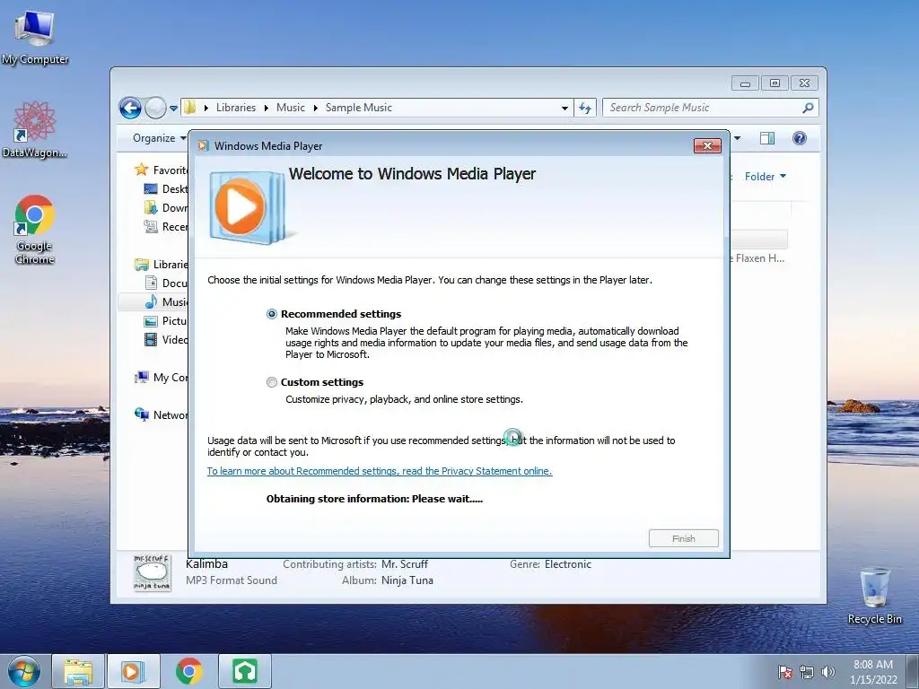The image size is (919, 689).
Task: Open the views dropdown arrow in Explorer toolbar
Action: [738, 138]
